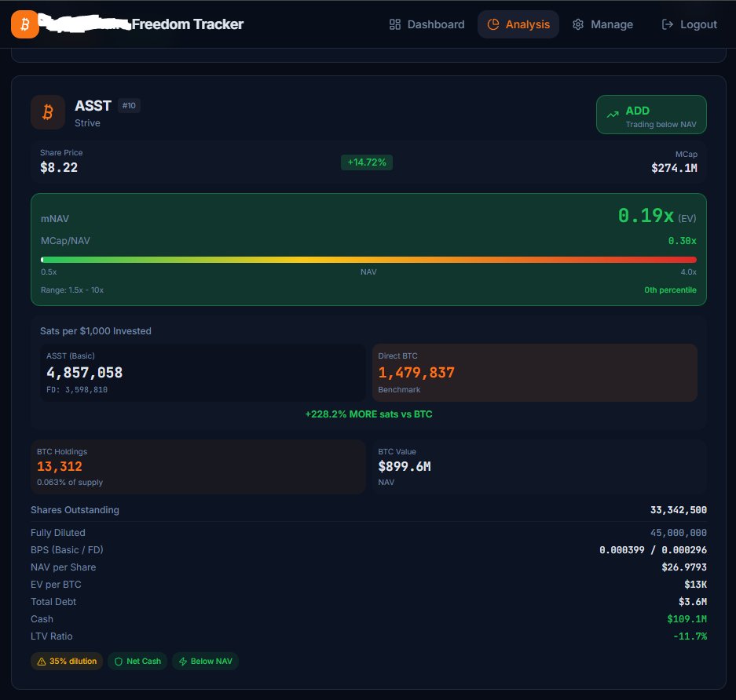736x700 pixels.
Task: Open the Dashboard tab
Action: pyautogui.click(x=427, y=24)
